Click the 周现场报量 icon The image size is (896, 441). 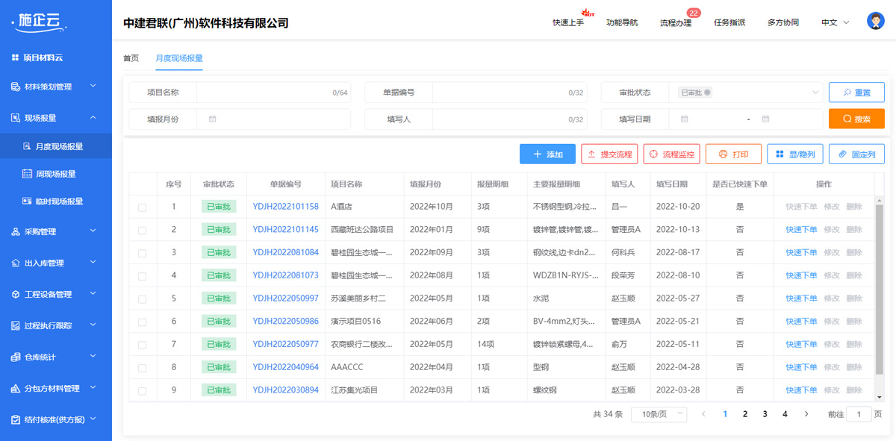click(x=28, y=174)
